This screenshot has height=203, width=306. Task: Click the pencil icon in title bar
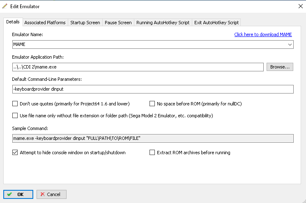coord(5,6)
